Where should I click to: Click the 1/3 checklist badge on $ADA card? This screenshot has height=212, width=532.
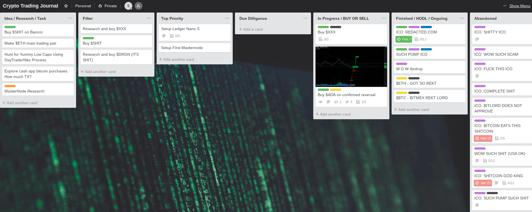coord(361,102)
